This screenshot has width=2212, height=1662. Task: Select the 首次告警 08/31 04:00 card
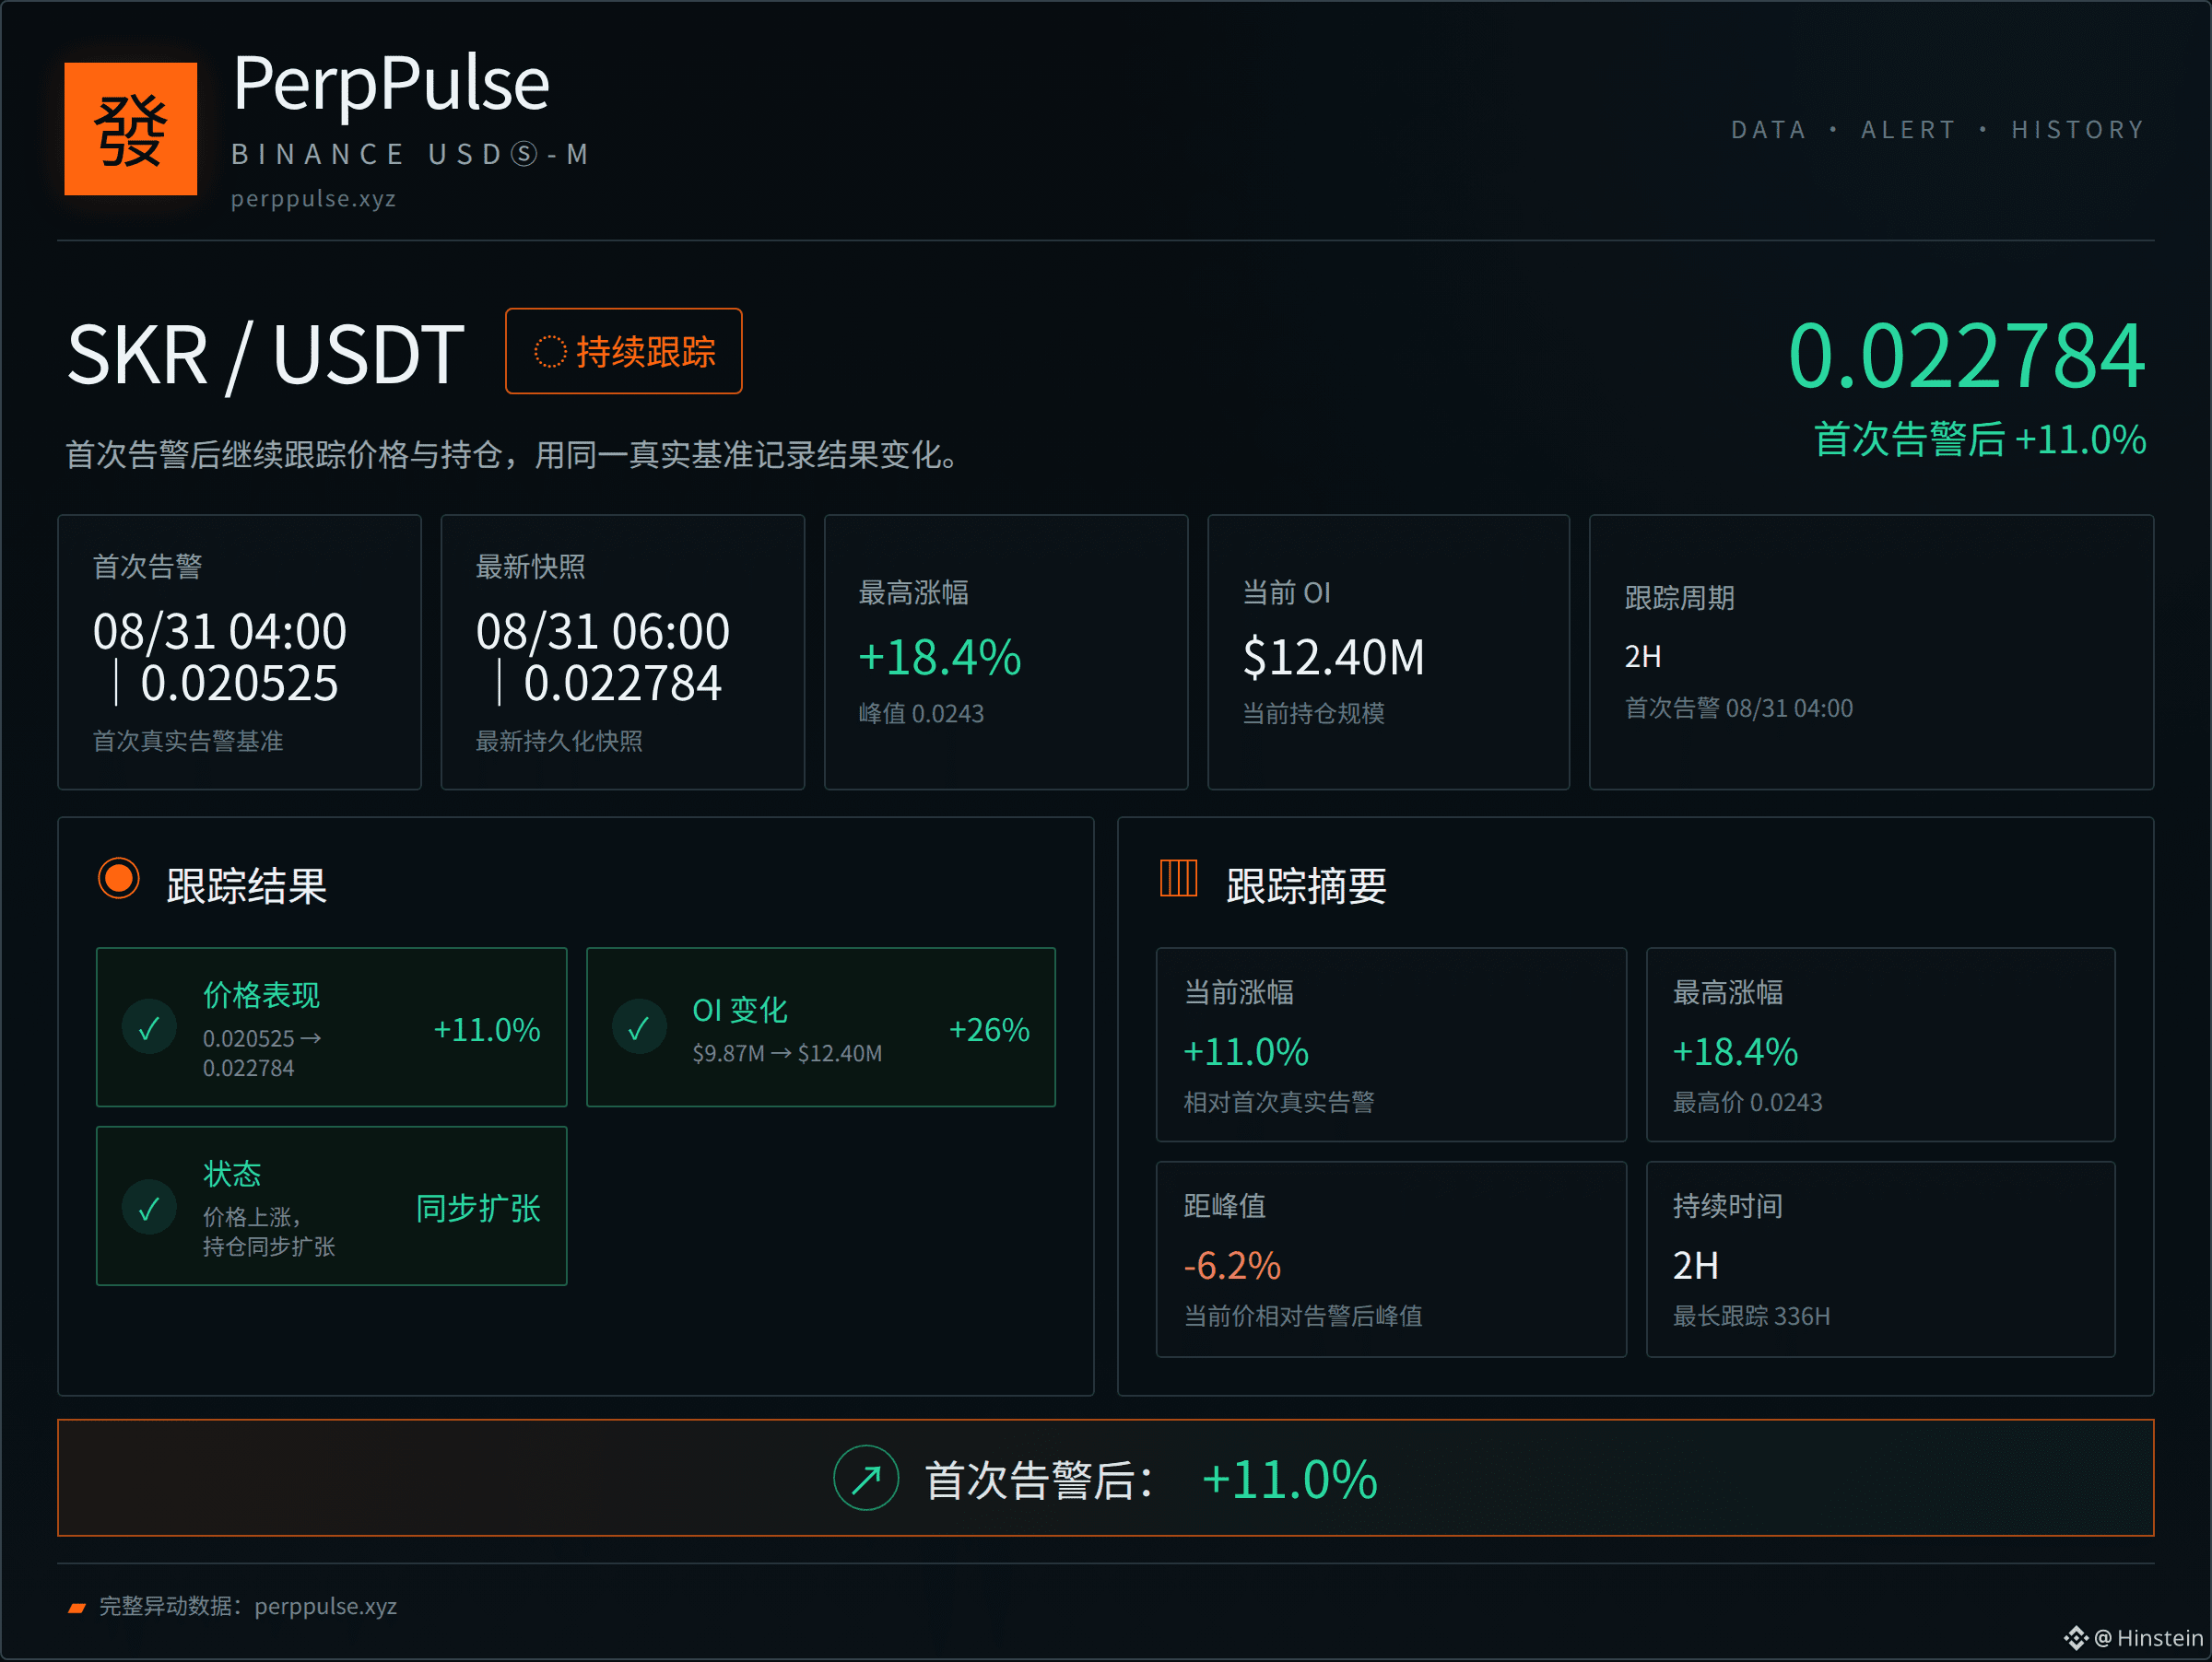(239, 651)
